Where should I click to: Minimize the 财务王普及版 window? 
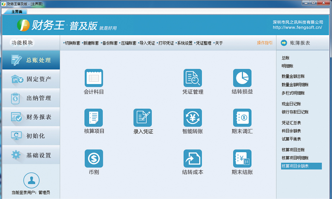click(x=306, y=3)
